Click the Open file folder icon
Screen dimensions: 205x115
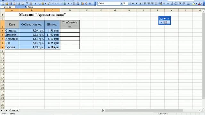click(7, 4)
